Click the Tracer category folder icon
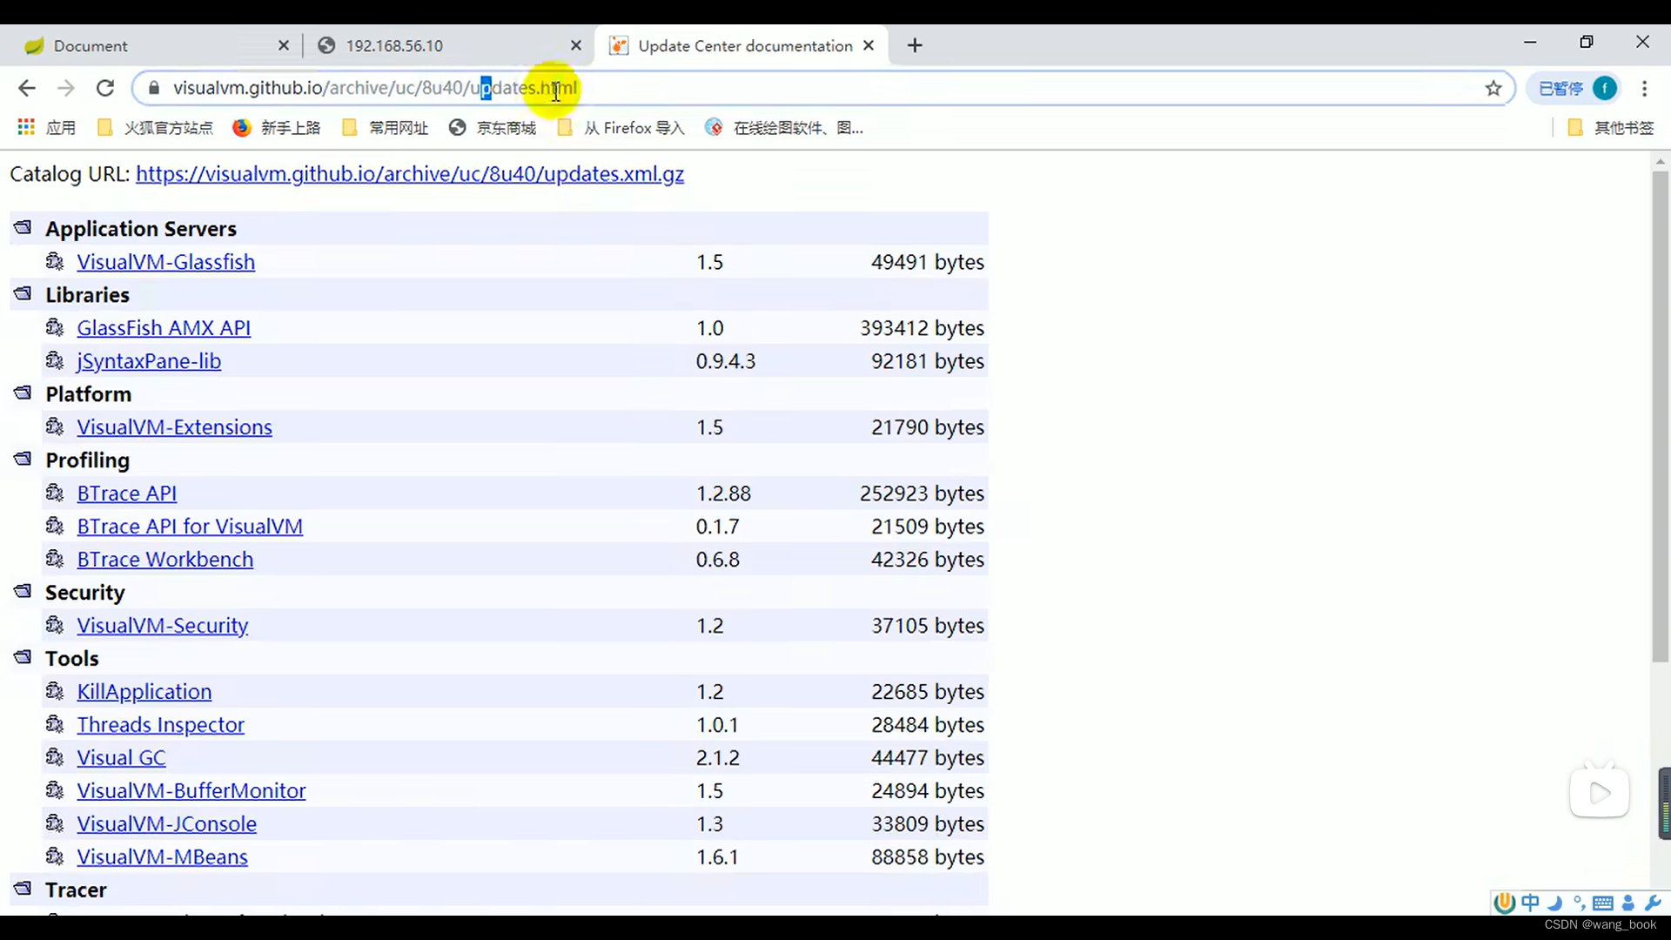Image resolution: width=1671 pixels, height=940 pixels. (x=23, y=889)
